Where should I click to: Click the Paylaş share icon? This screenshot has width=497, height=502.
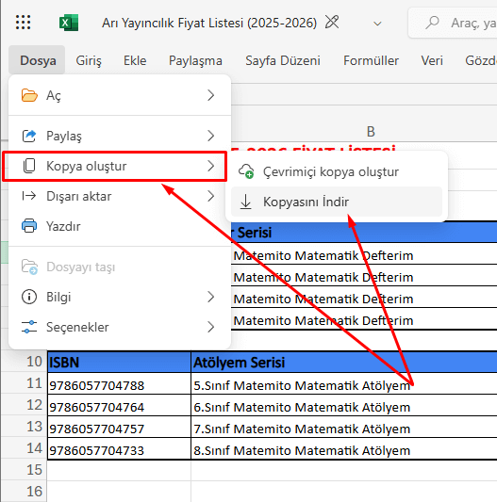(29, 136)
